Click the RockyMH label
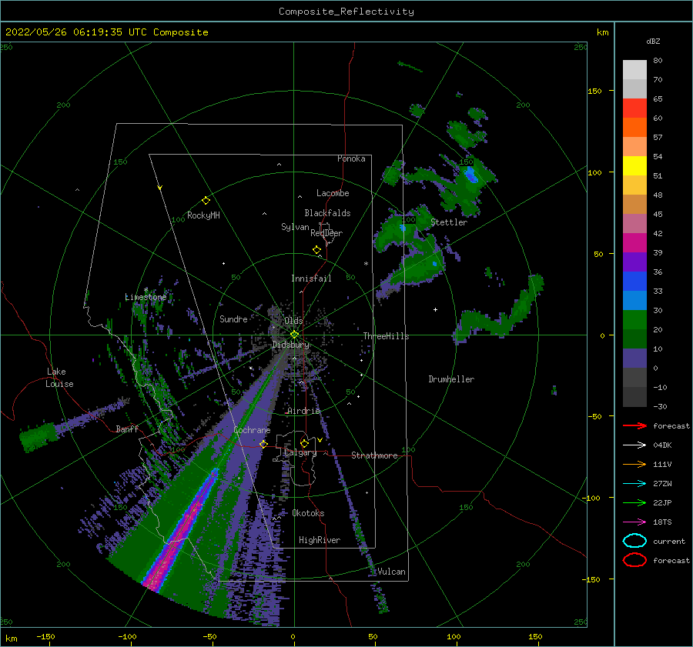Image resolution: width=693 pixels, height=647 pixels. coord(203,215)
